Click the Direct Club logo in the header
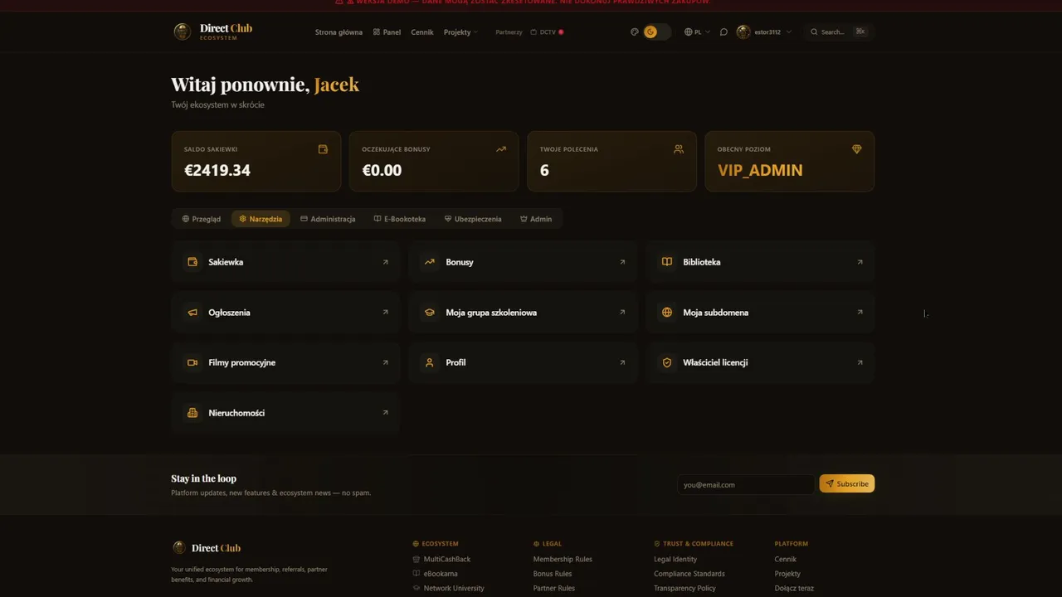This screenshot has width=1062, height=597. 212,32
